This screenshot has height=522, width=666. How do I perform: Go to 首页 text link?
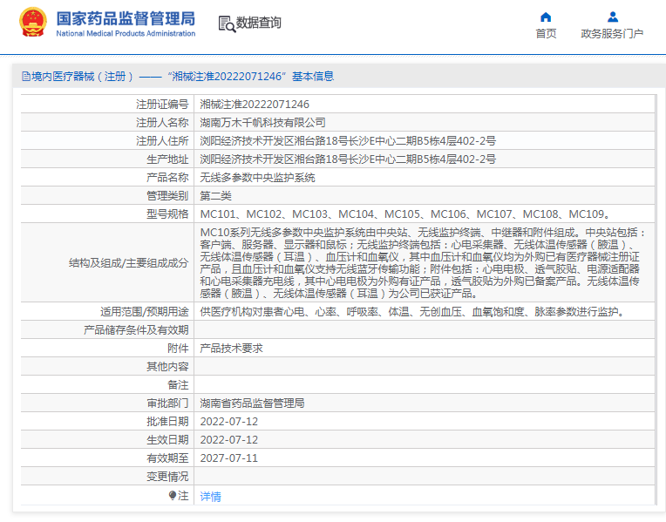tap(546, 34)
